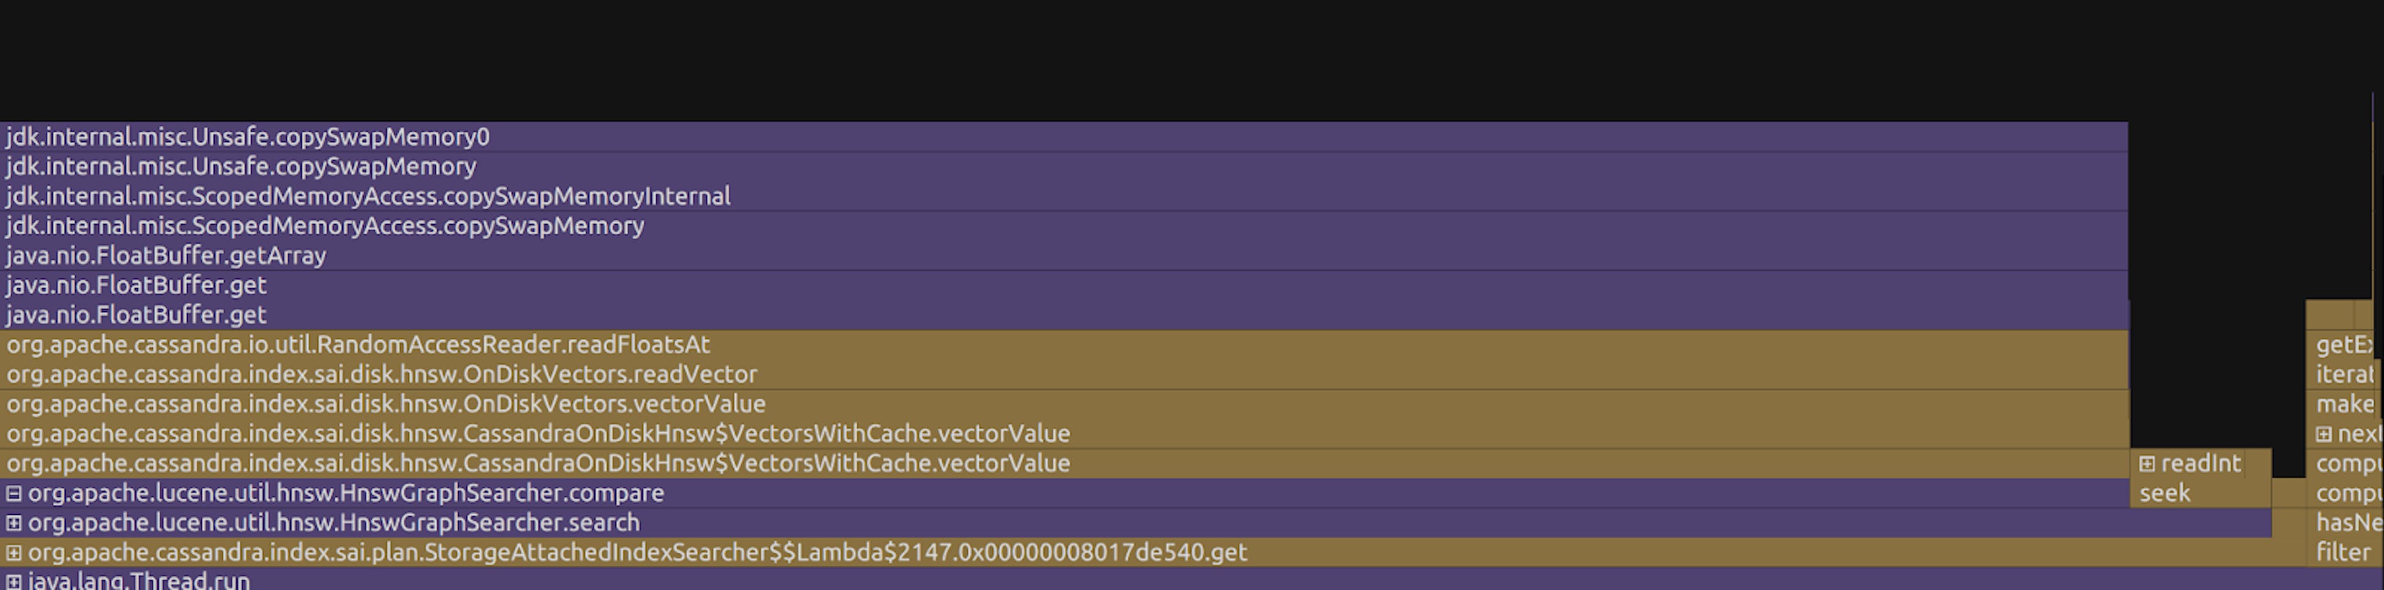
Task: Expand the StorageAttachedIndexSearcher Lambda get frame
Action: click(x=14, y=552)
